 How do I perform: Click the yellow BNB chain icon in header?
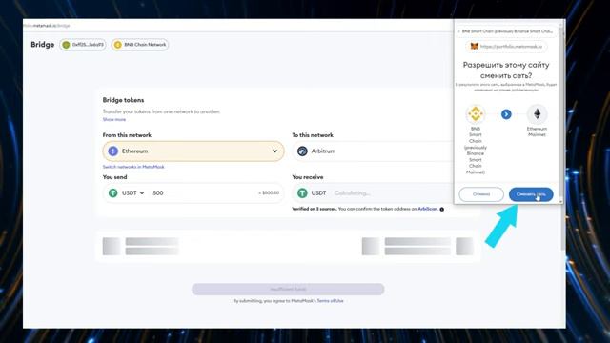click(118, 45)
